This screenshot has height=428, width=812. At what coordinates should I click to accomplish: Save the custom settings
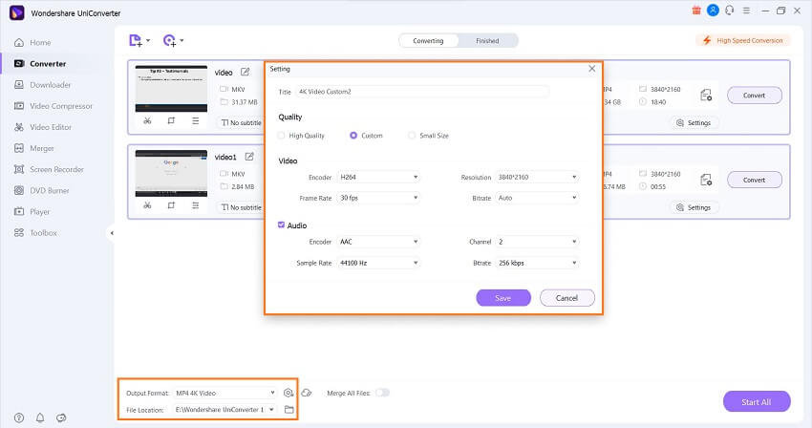(x=503, y=298)
